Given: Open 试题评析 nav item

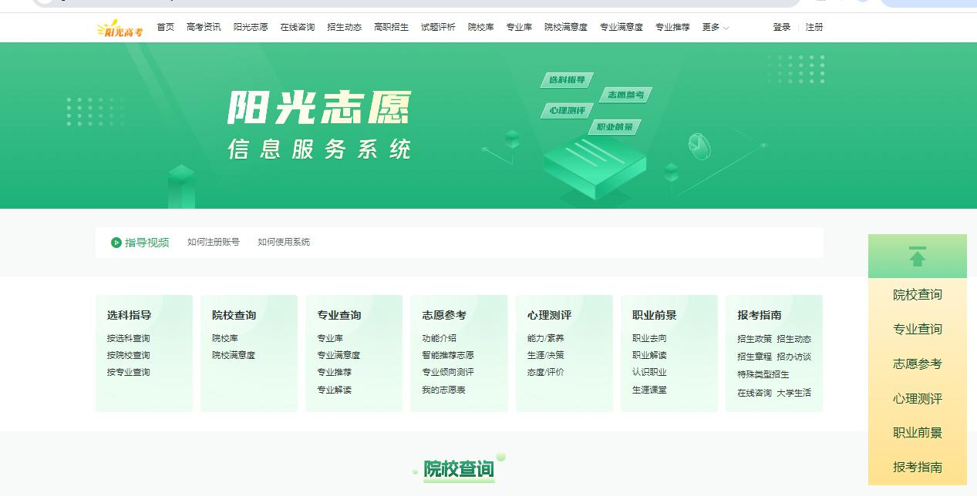Looking at the screenshot, I should [x=438, y=27].
